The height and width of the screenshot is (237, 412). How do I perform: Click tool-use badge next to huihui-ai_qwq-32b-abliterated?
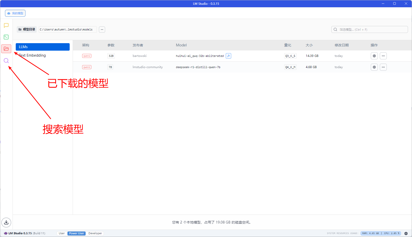tap(228, 56)
